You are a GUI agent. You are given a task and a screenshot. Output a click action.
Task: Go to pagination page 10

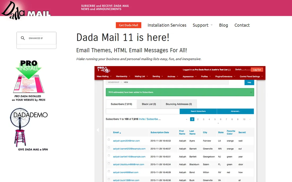[x=244, y=119]
